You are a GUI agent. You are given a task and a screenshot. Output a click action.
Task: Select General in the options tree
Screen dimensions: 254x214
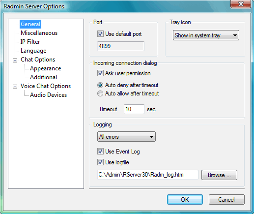click(x=30, y=24)
